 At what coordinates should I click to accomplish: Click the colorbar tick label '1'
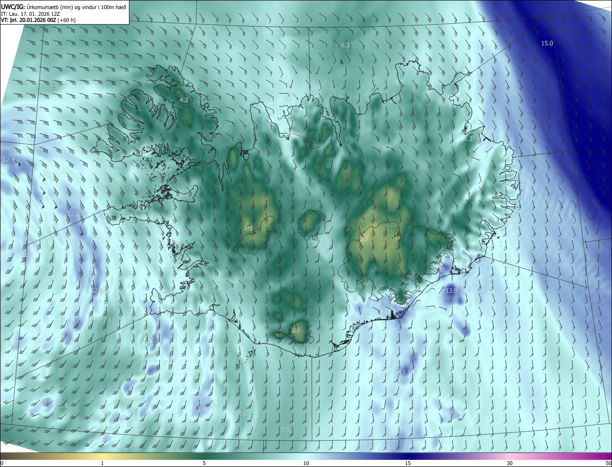[102, 463]
